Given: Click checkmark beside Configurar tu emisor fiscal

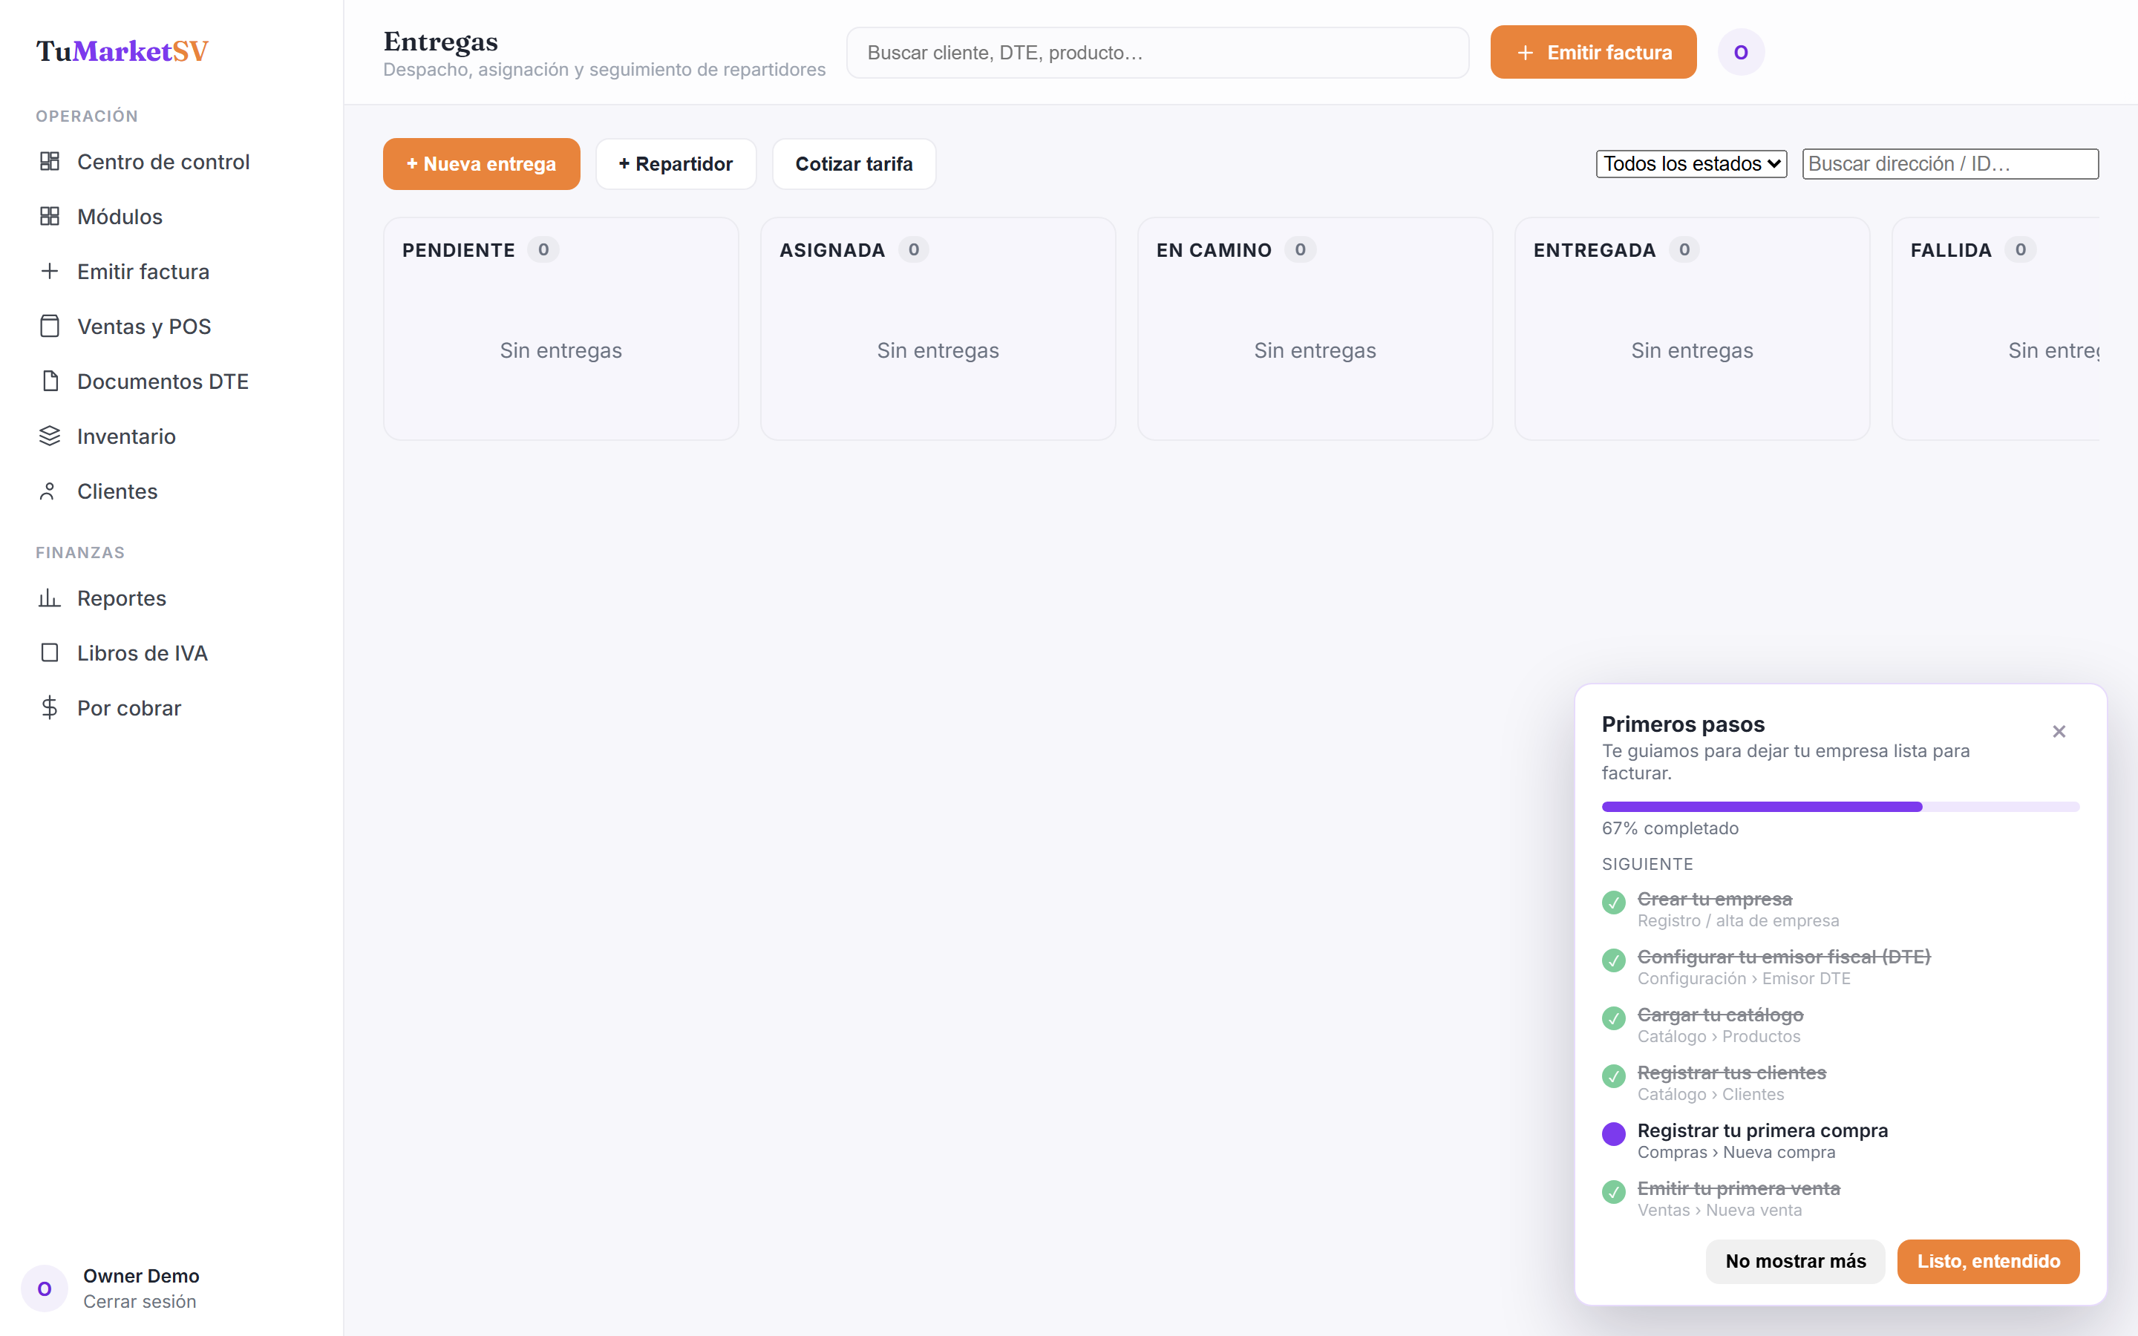Looking at the screenshot, I should coord(1613,960).
